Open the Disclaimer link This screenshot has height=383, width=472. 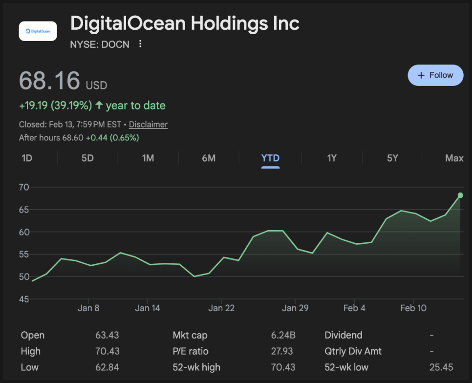[148, 125]
